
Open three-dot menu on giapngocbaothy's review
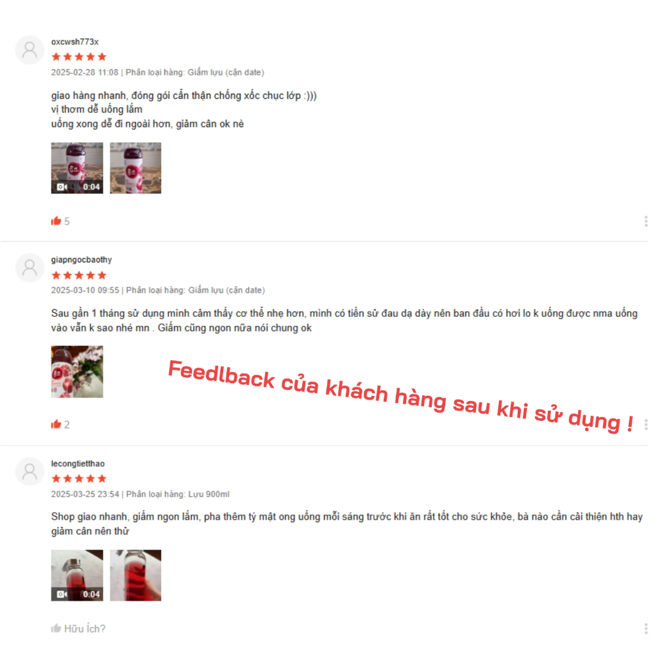645,425
